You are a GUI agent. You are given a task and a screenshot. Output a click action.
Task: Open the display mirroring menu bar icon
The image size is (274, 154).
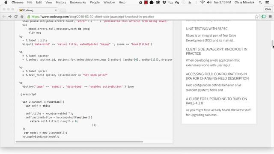coord(170,2)
